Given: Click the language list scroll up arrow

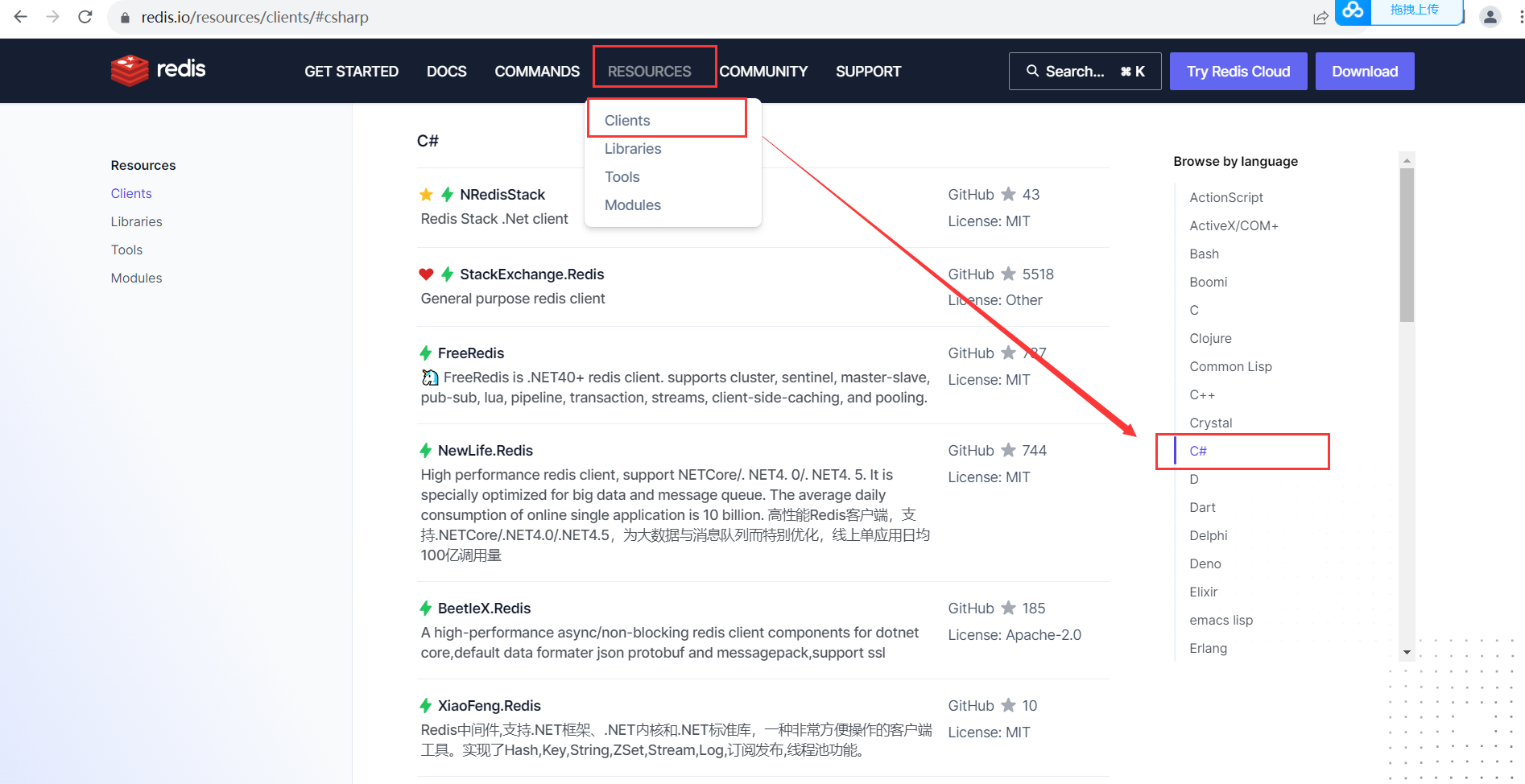Looking at the screenshot, I should tap(1407, 160).
